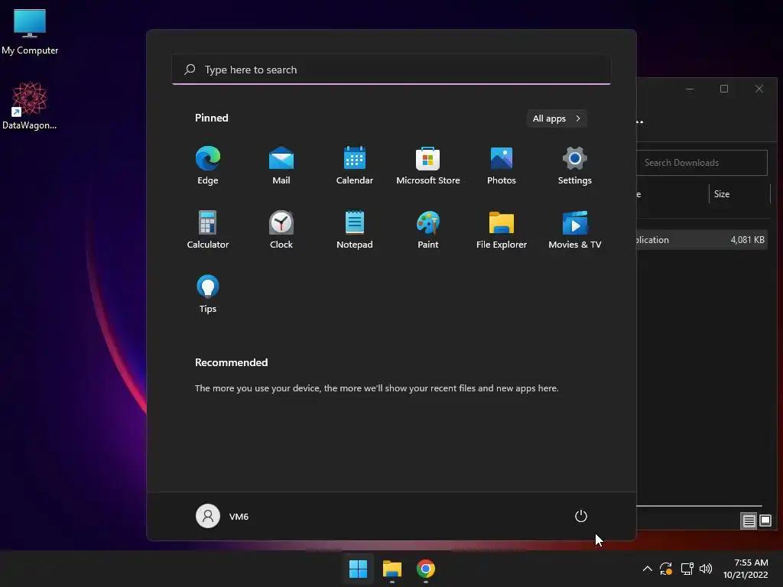This screenshot has height=587, width=783.
Task: Open Settings from the Start menu
Action: click(575, 165)
